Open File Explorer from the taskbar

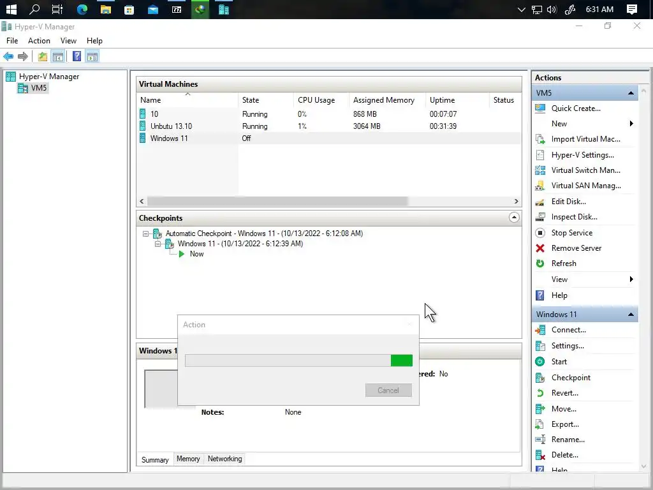click(x=106, y=9)
